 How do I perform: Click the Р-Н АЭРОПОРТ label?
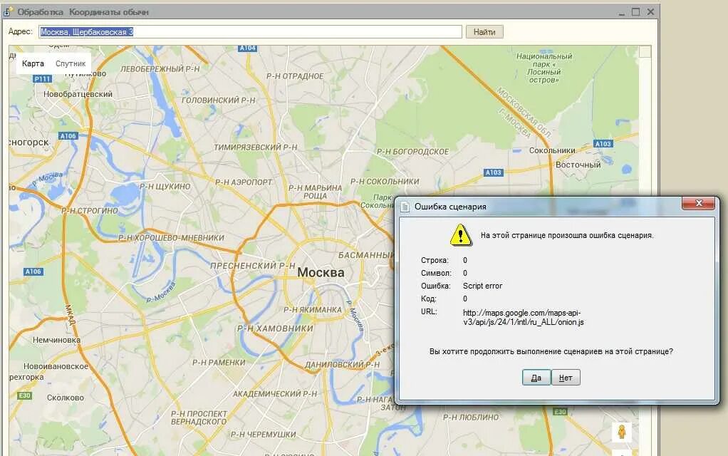click(244, 182)
